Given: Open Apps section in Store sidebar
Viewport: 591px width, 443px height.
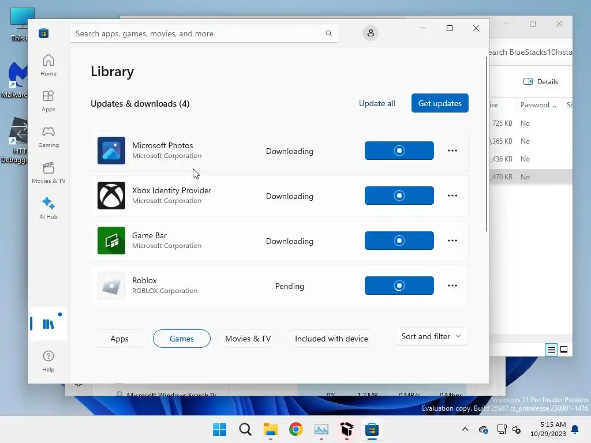Looking at the screenshot, I should pyautogui.click(x=48, y=102).
